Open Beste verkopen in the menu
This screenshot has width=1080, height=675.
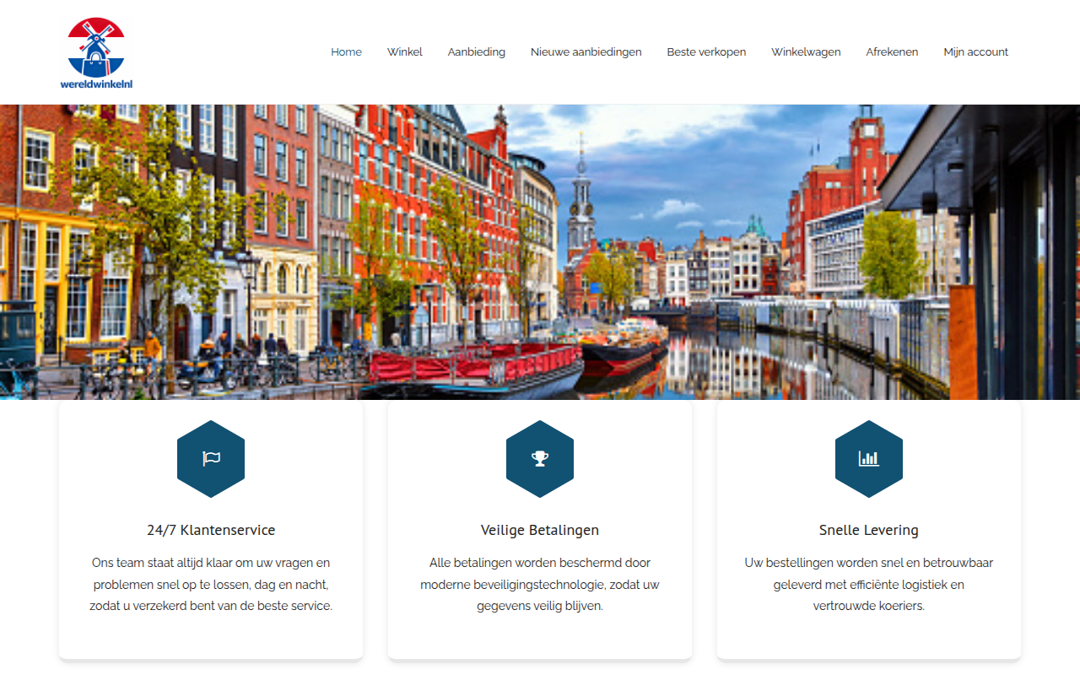[x=706, y=52]
